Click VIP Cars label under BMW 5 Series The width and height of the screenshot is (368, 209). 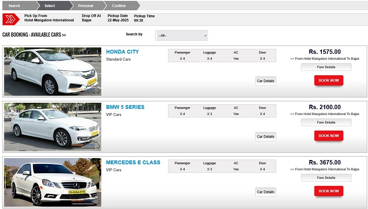coord(114,115)
